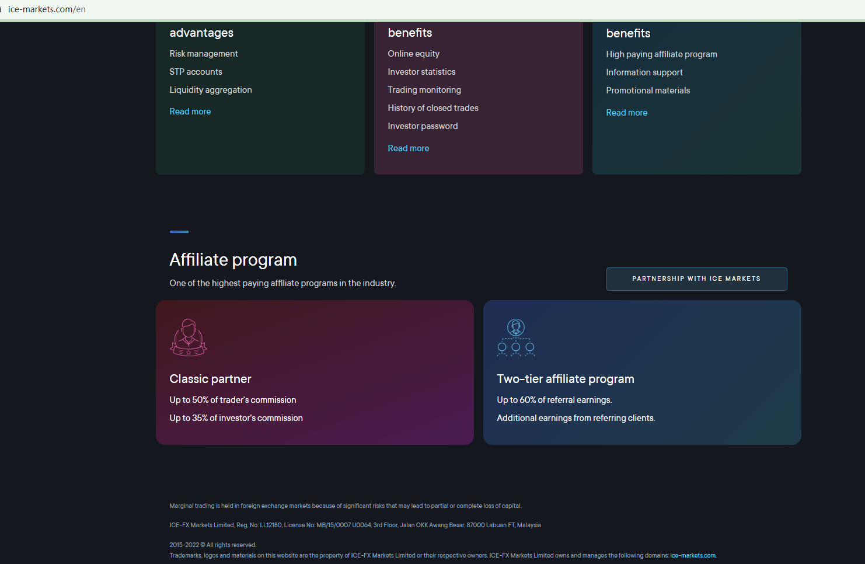Screen dimensions: 865x564
Task: Click the browser address bar URL
Action: [47, 9]
